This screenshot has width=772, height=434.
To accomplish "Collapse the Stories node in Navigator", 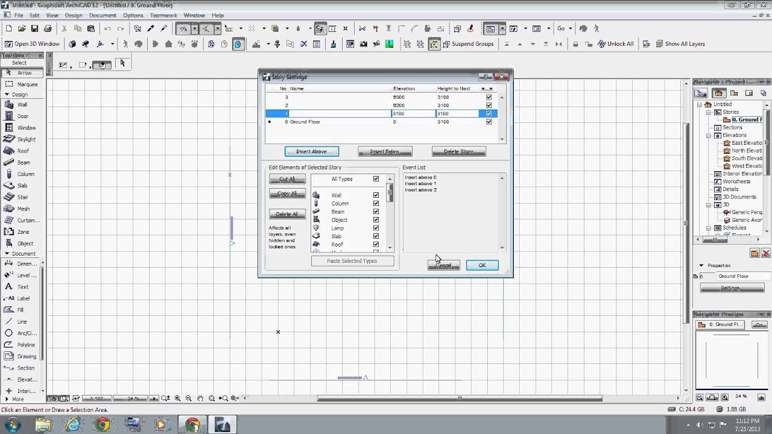I will click(709, 112).
